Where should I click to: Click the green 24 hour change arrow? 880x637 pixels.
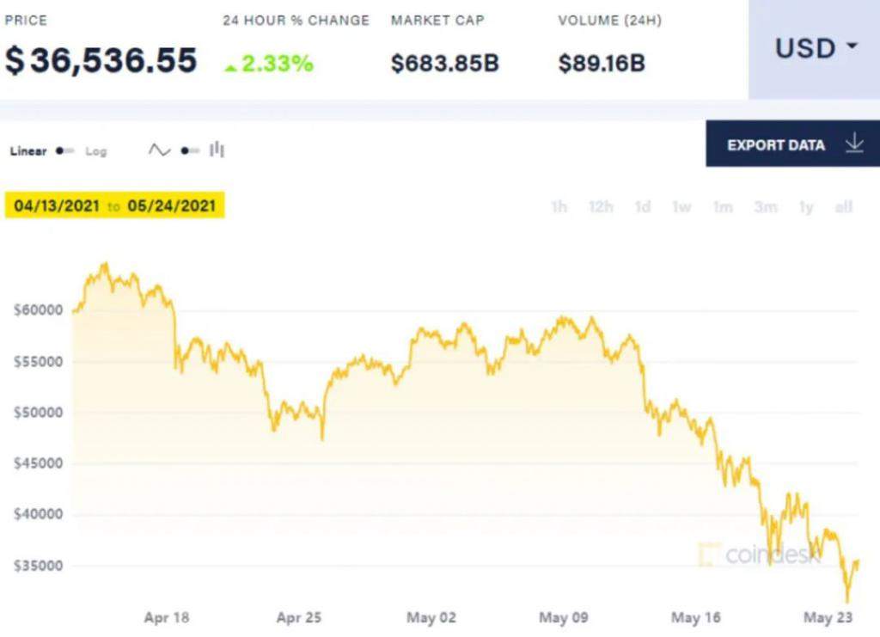[230, 68]
